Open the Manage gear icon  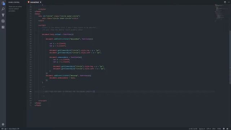click(3, 124)
